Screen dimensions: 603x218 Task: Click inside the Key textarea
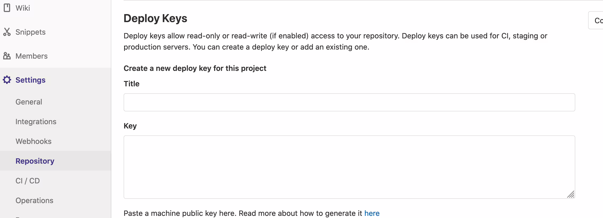[349, 167]
